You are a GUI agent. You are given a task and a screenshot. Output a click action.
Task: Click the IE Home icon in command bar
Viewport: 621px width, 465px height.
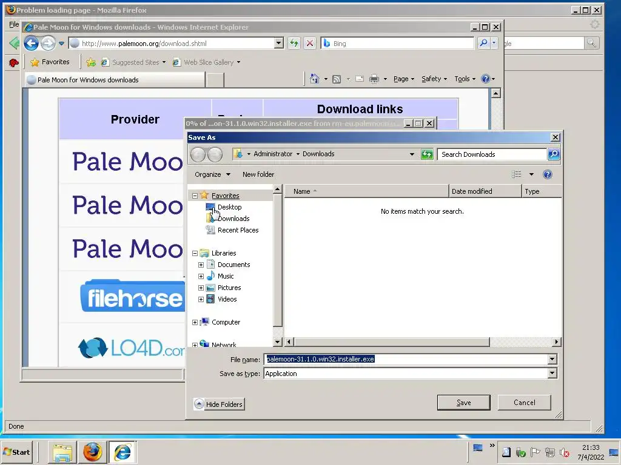pos(315,79)
